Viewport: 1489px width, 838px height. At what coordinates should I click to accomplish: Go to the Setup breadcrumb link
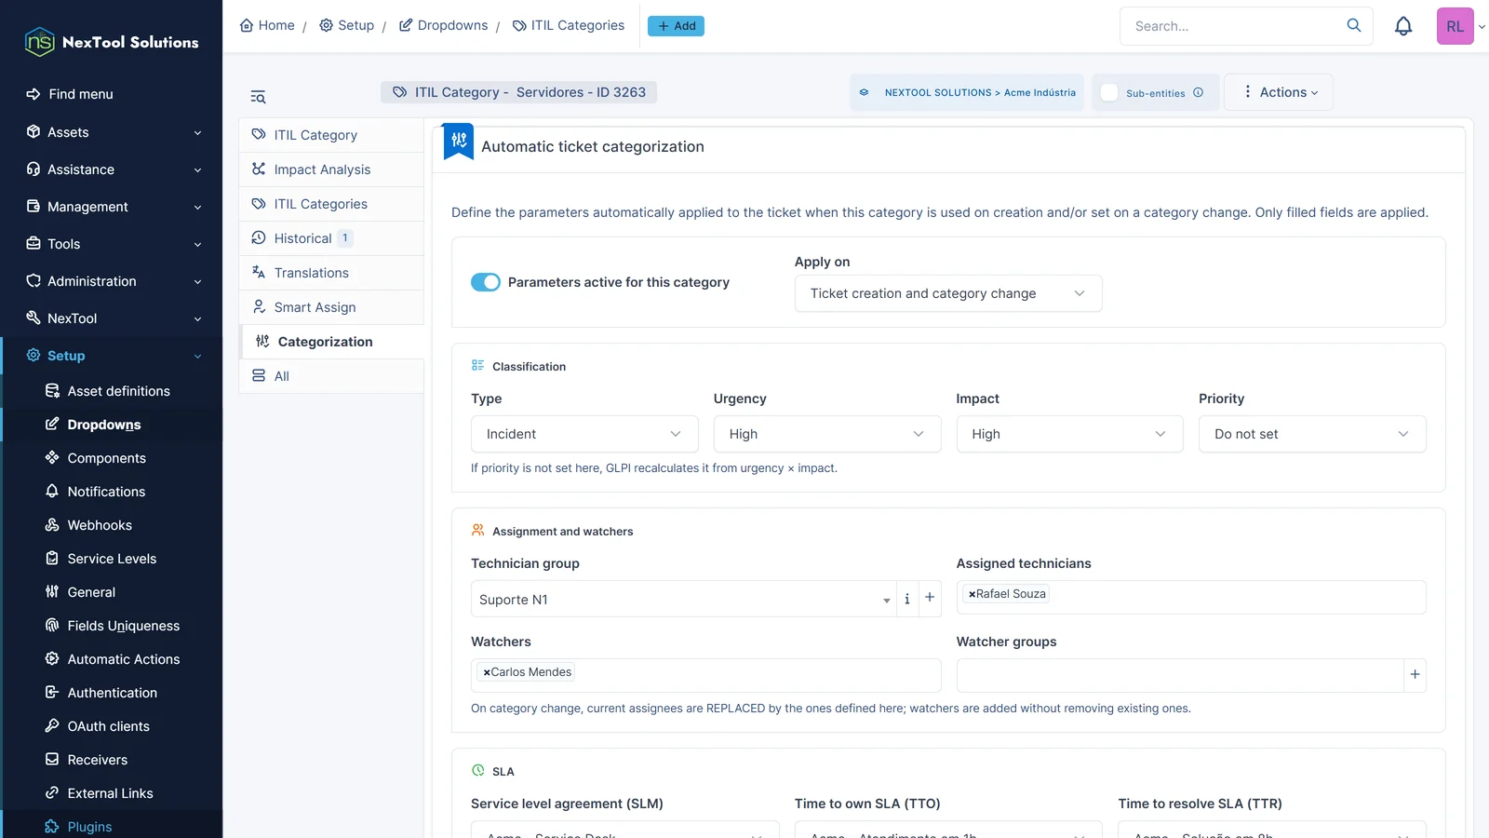tap(346, 25)
